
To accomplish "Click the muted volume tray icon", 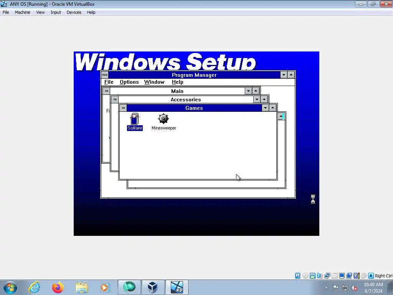I will [x=354, y=288].
